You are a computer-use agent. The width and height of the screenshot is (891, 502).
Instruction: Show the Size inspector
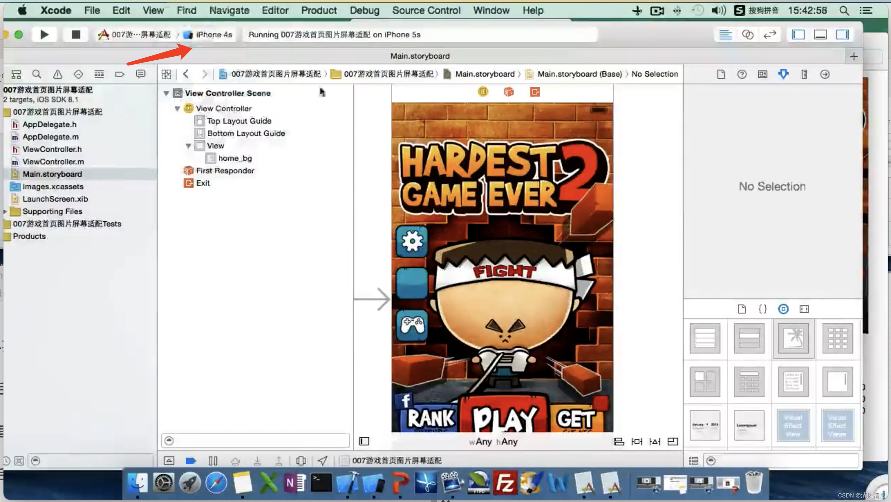pyautogui.click(x=804, y=74)
